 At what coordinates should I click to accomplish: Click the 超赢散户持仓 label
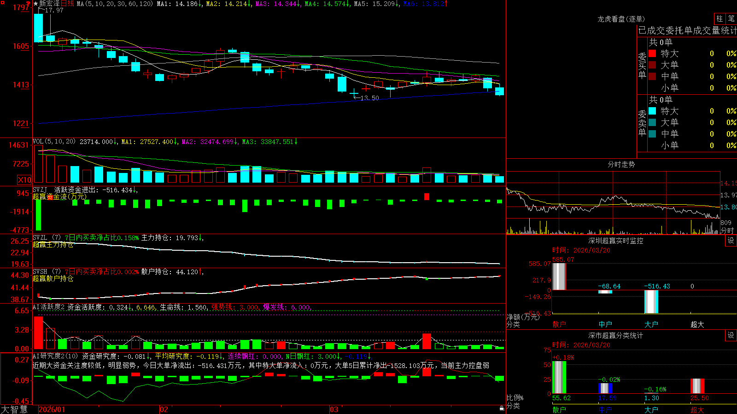tap(53, 279)
